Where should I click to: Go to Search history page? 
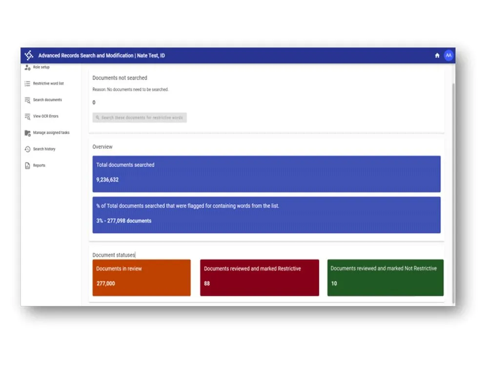tap(44, 149)
